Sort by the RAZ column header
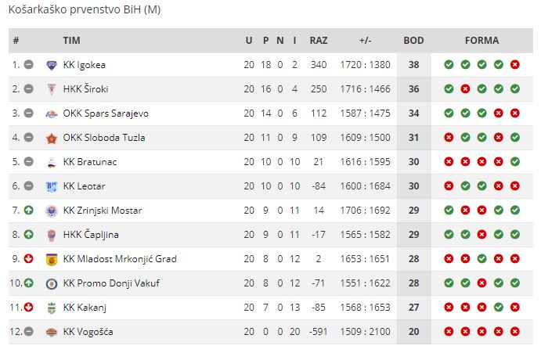 click(x=319, y=41)
